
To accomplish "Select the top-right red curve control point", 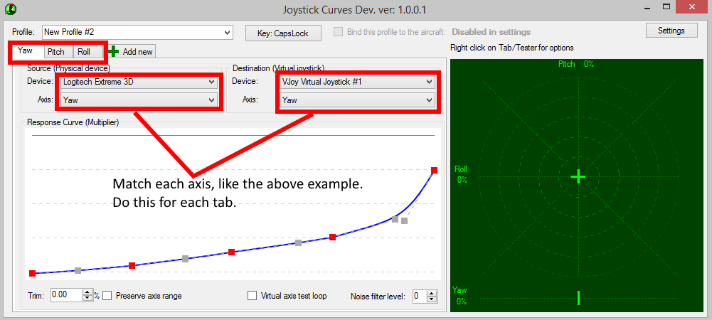I will pos(434,170).
